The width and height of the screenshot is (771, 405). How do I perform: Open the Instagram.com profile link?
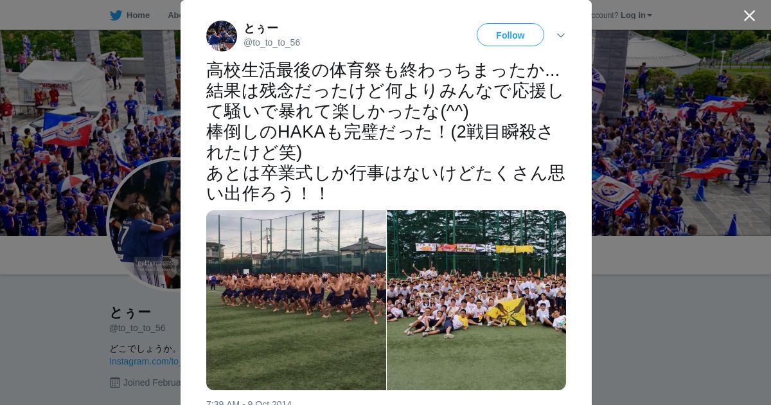[145, 361]
